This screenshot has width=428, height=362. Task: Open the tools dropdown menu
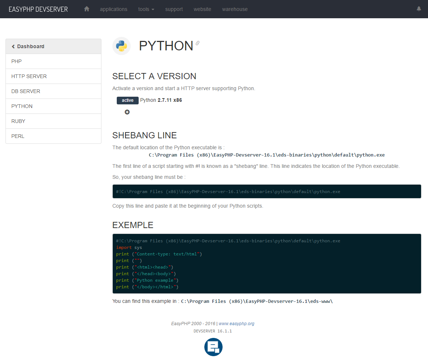146,9
